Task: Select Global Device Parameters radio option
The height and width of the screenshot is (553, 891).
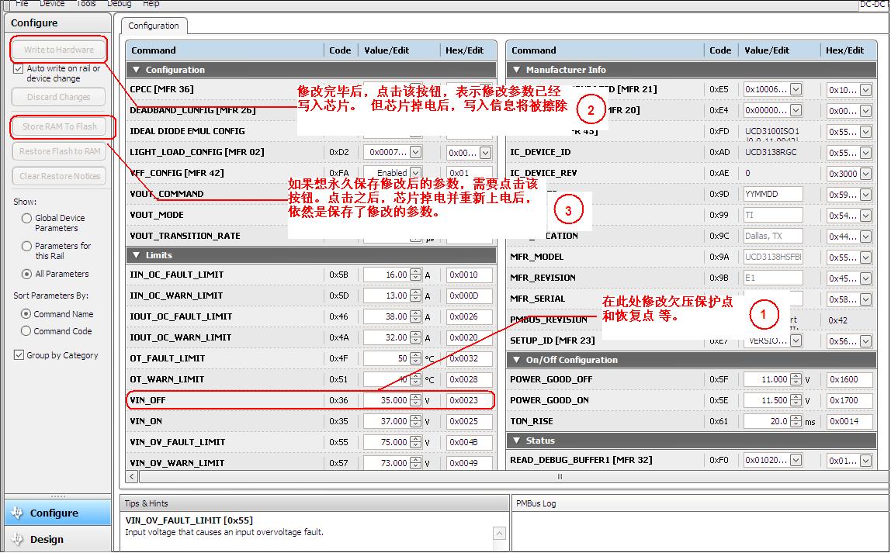Action: pos(26,218)
